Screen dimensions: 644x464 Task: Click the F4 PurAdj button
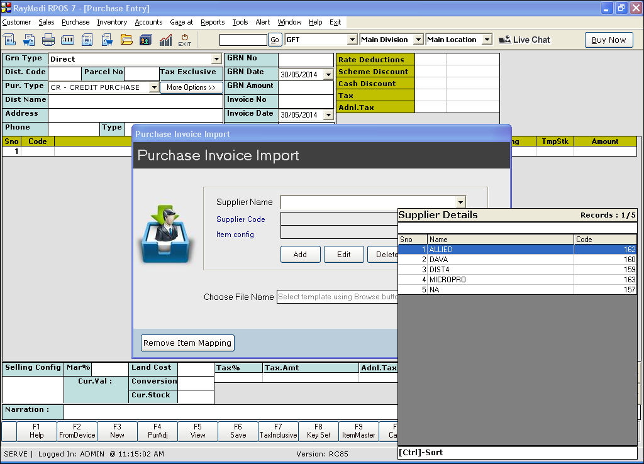coord(157,431)
